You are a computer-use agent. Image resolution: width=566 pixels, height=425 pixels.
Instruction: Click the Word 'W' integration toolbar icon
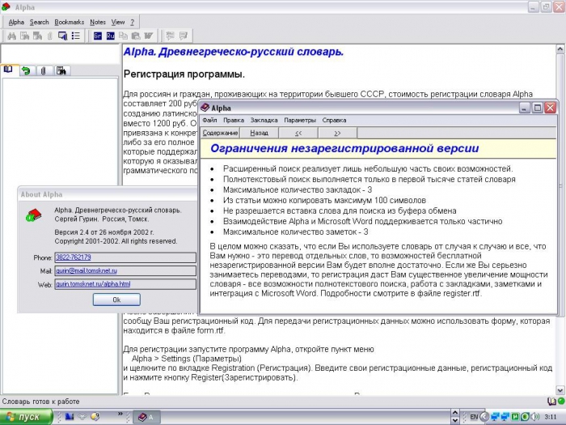(x=148, y=36)
